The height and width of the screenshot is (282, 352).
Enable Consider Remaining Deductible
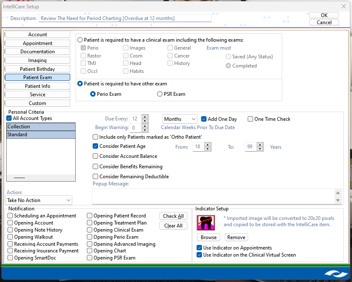[96, 176]
